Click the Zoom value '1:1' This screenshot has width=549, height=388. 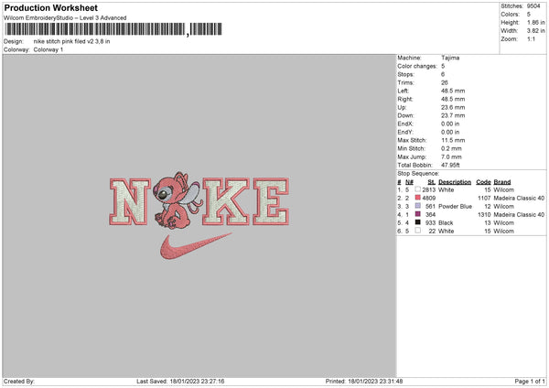[x=531, y=38]
